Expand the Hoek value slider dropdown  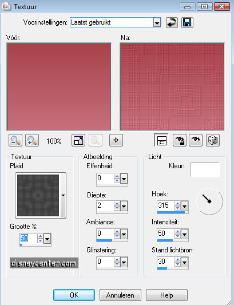tap(185, 206)
